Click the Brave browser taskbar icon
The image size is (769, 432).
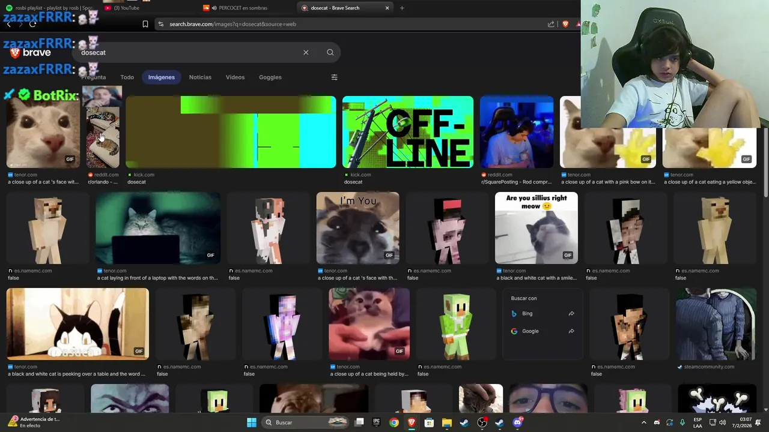[412, 422]
